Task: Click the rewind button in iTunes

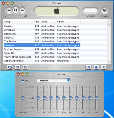Action: pyautogui.click(x=9, y=10)
